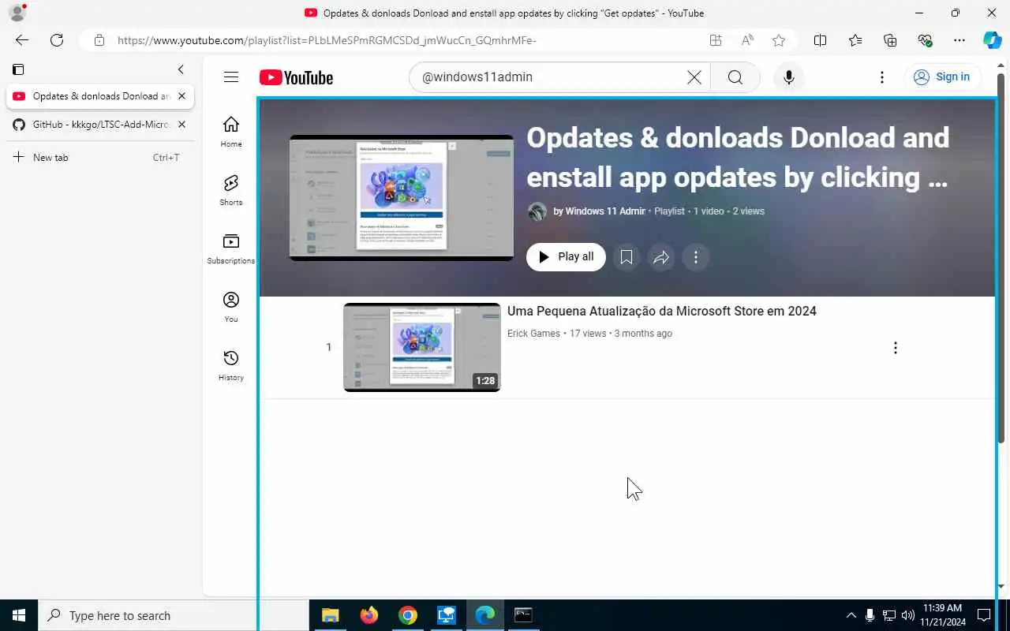Turn on Read aloud in the address bar

747,40
